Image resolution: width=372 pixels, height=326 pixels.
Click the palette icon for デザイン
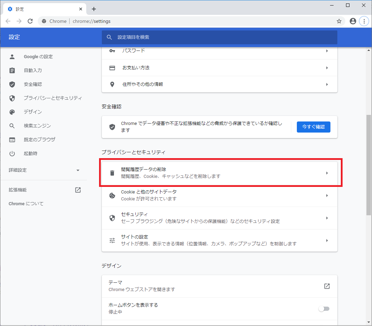click(x=12, y=112)
